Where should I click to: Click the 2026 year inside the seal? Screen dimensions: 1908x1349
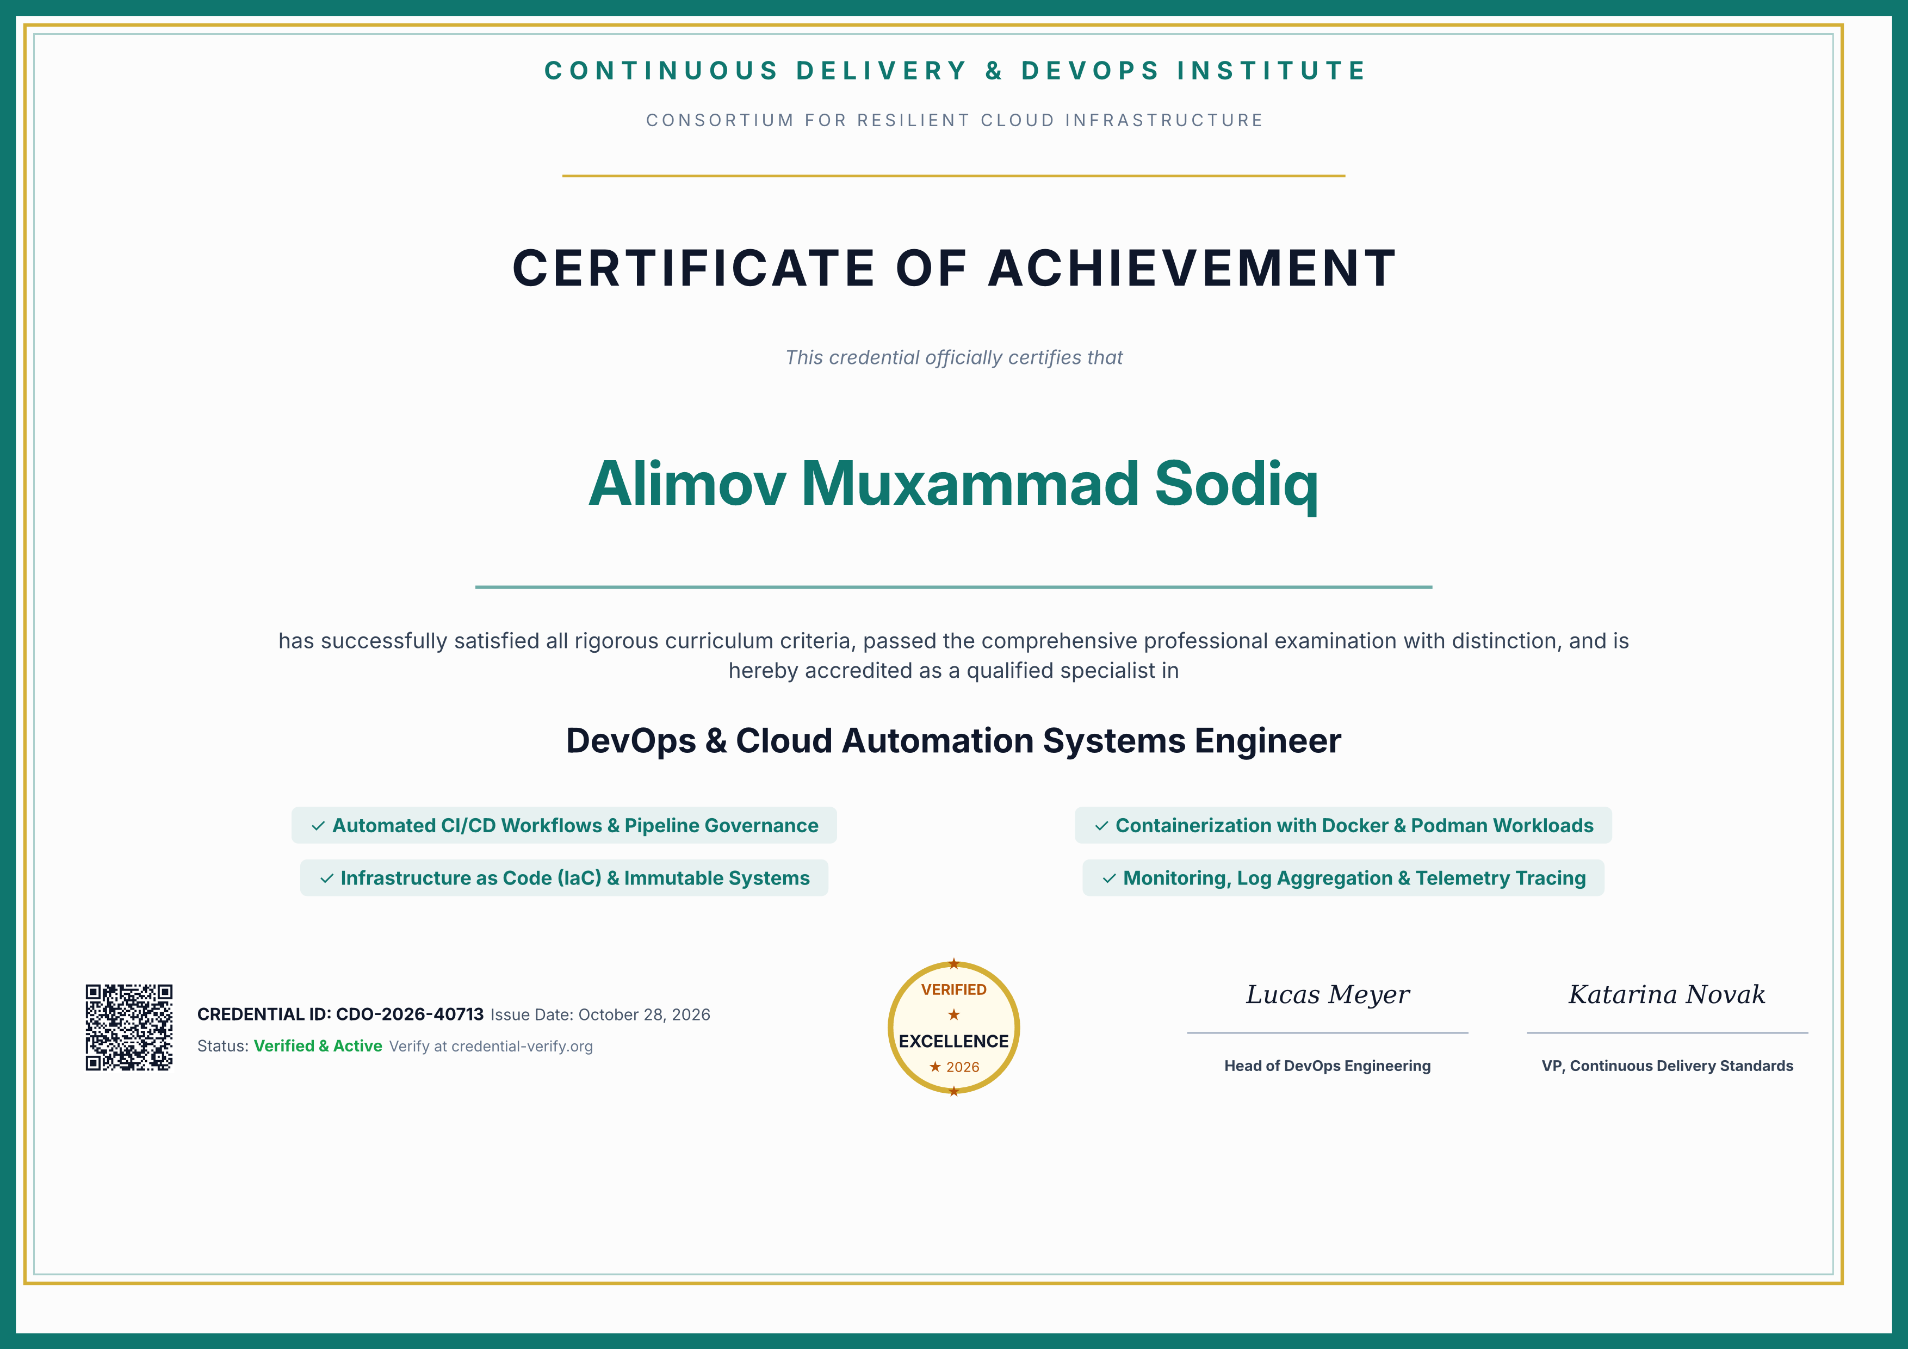[962, 1067]
